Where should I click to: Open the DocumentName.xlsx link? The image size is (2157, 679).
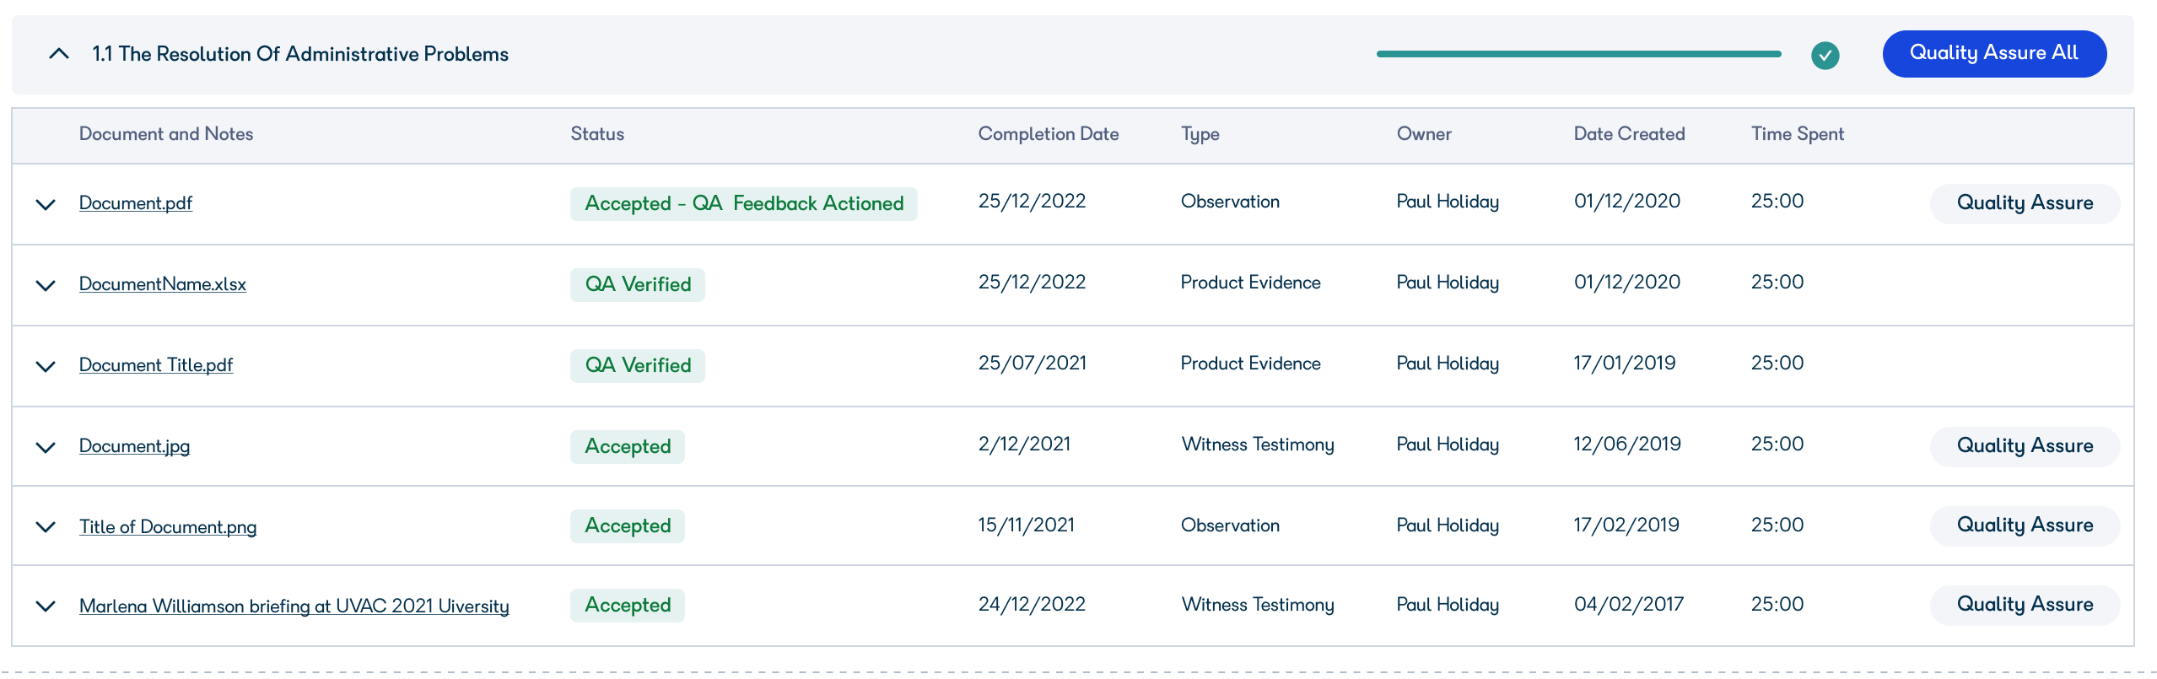[163, 284]
